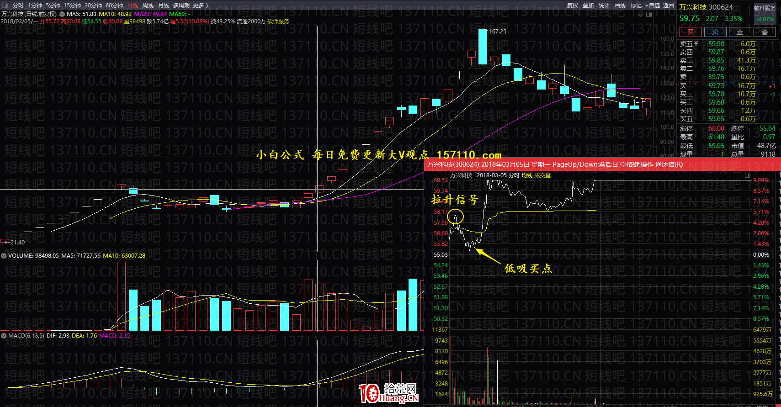Open the 统计 statistics tool
The image size is (781, 407).
pos(604,5)
